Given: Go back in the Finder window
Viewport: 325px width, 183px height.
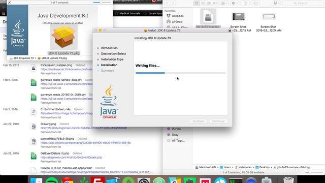Looking at the screenshot, I should click(x=167, y=3).
